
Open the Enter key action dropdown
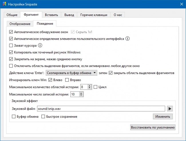pos(72,73)
